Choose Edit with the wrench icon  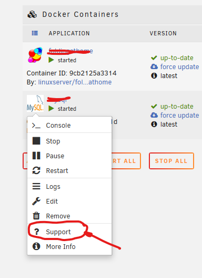69,201
